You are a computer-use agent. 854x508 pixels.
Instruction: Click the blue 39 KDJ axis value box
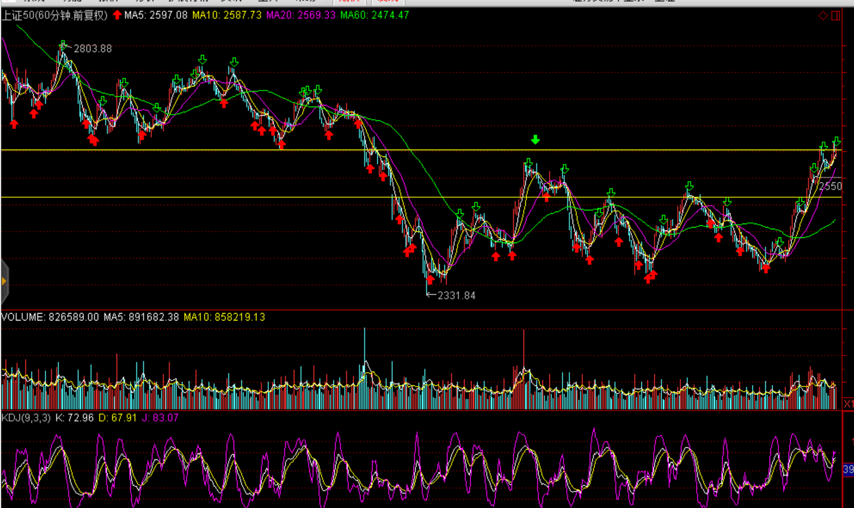point(848,470)
